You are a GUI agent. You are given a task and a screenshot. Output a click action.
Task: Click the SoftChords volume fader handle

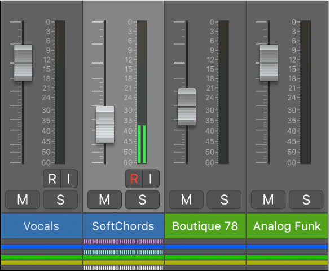tap(105, 125)
